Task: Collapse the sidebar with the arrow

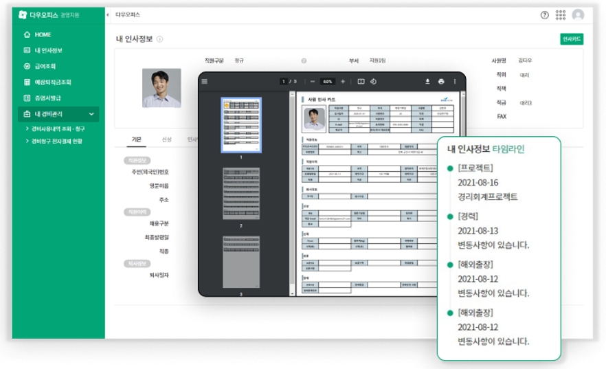Action: pos(107,15)
